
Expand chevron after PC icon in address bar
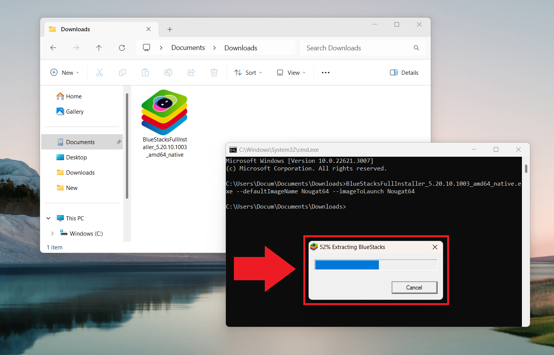[x=161, y=48]
